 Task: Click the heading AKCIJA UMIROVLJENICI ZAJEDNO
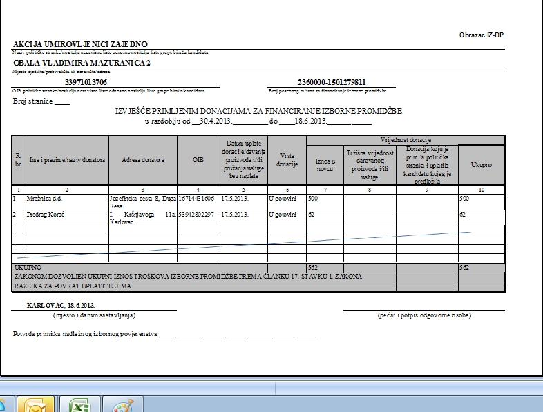(x=80, y=44)
